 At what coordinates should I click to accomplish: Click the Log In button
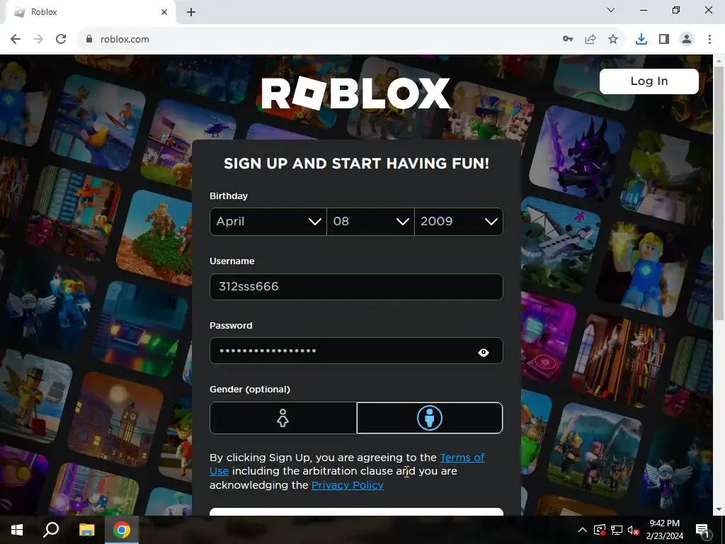pyautogui.click(x=649, y=81)
